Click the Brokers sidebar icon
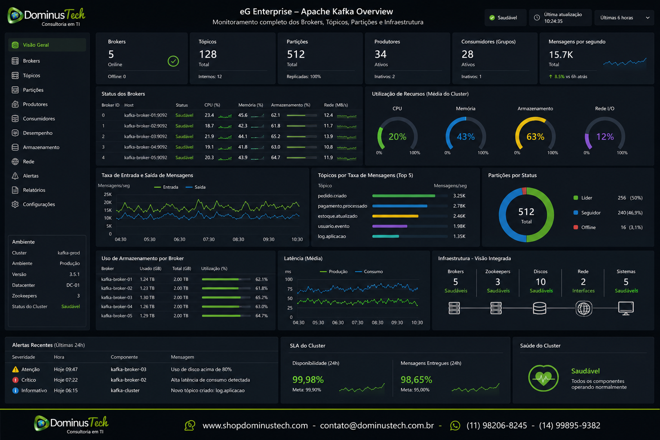 coord(15,61)
